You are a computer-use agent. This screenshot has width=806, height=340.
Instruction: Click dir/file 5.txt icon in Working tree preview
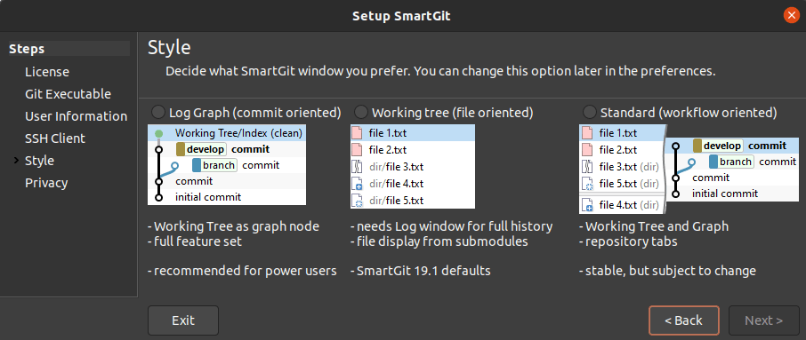click(x=358, y=200)
